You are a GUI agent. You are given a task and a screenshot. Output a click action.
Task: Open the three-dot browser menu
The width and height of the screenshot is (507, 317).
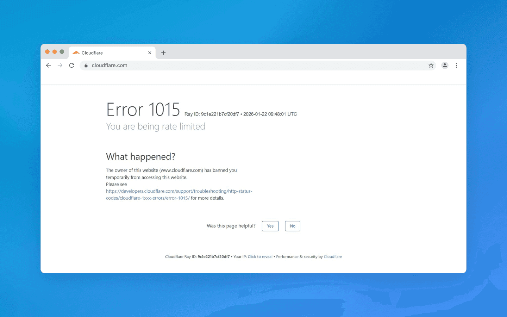coord(456,65)
